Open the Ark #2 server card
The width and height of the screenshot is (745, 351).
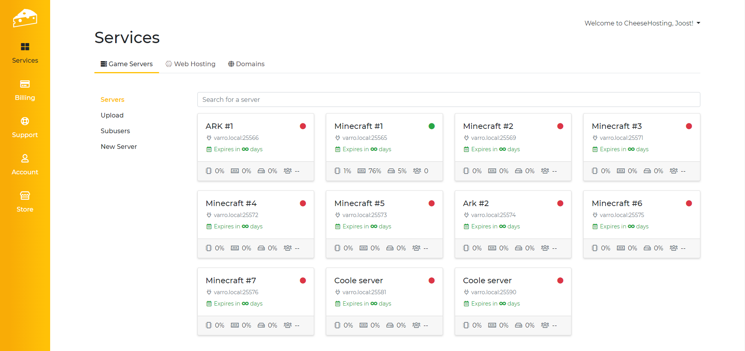point(476,203)
